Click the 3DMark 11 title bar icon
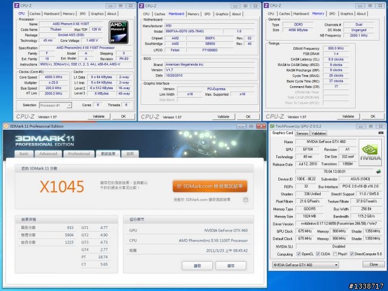Viewport: 388px width, 291px height. (6, 126)
